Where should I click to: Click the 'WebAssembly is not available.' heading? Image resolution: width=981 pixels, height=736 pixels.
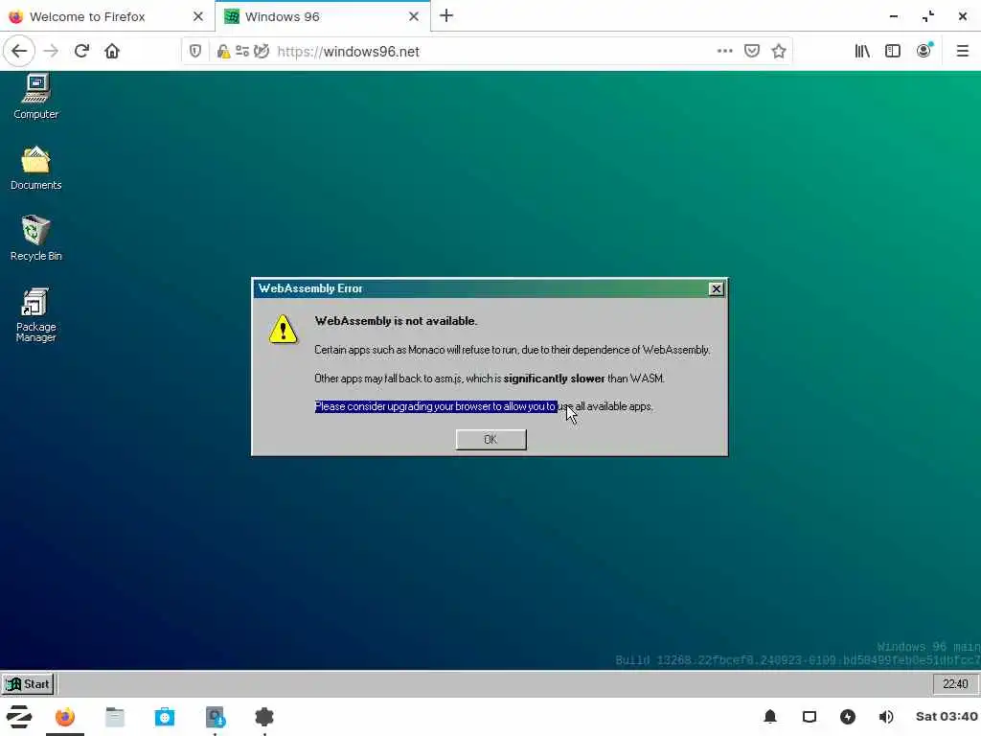[396, 321]
